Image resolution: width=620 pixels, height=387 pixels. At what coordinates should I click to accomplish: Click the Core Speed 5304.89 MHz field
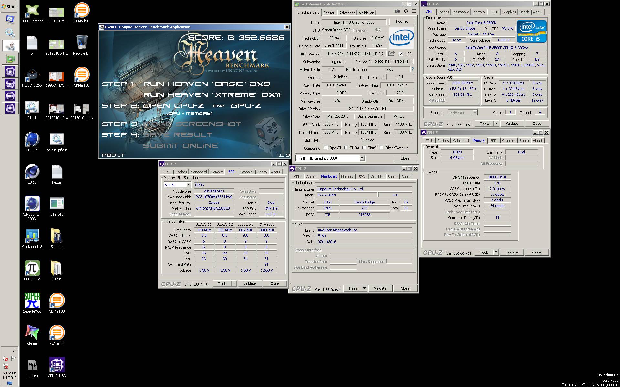pos(463,83)
